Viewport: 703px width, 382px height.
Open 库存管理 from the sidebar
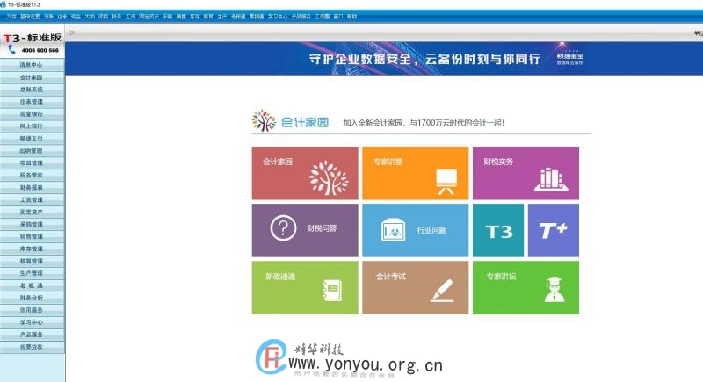[x=32, y=249]
